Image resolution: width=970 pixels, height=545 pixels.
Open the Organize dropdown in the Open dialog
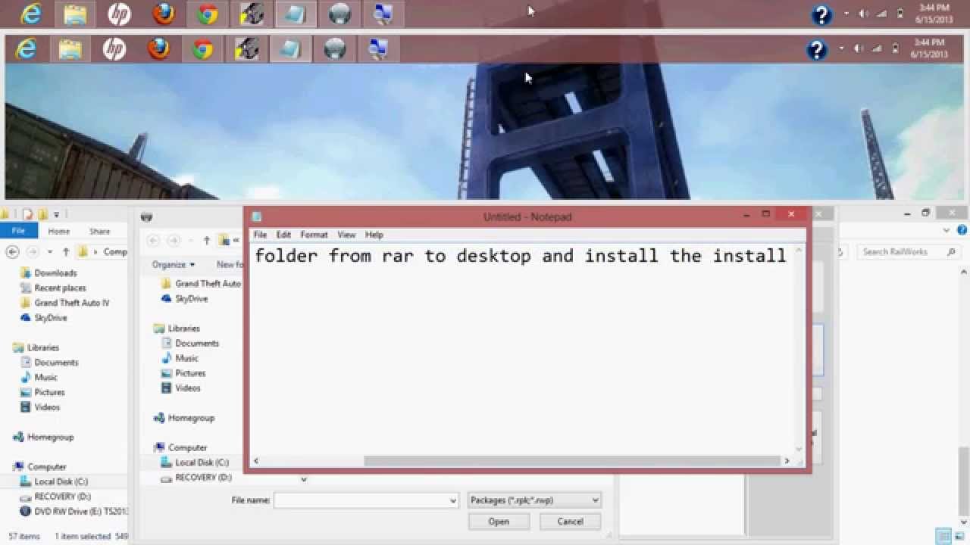[173, 264]
